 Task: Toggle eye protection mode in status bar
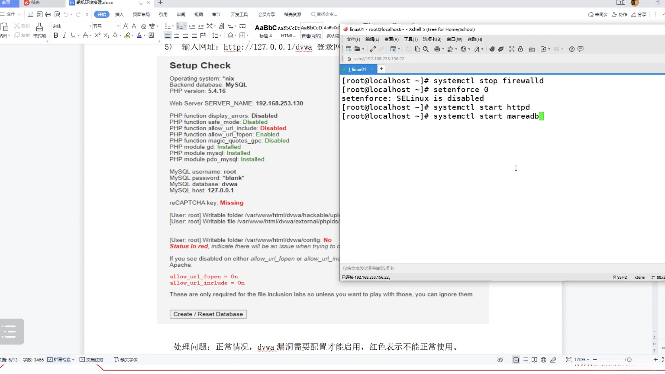(500, 360)
